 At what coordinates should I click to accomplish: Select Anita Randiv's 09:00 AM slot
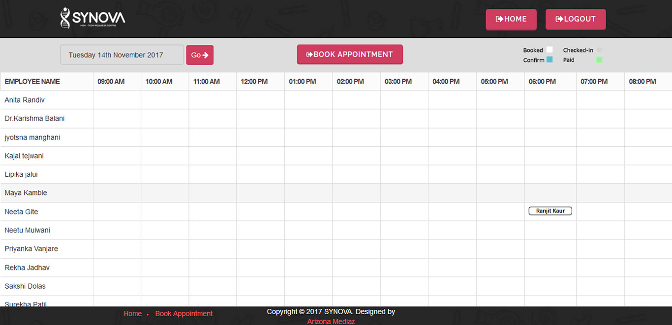point(117,100)
